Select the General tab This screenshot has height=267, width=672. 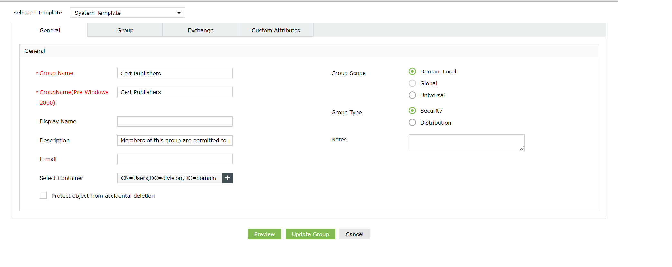(50, 30)
